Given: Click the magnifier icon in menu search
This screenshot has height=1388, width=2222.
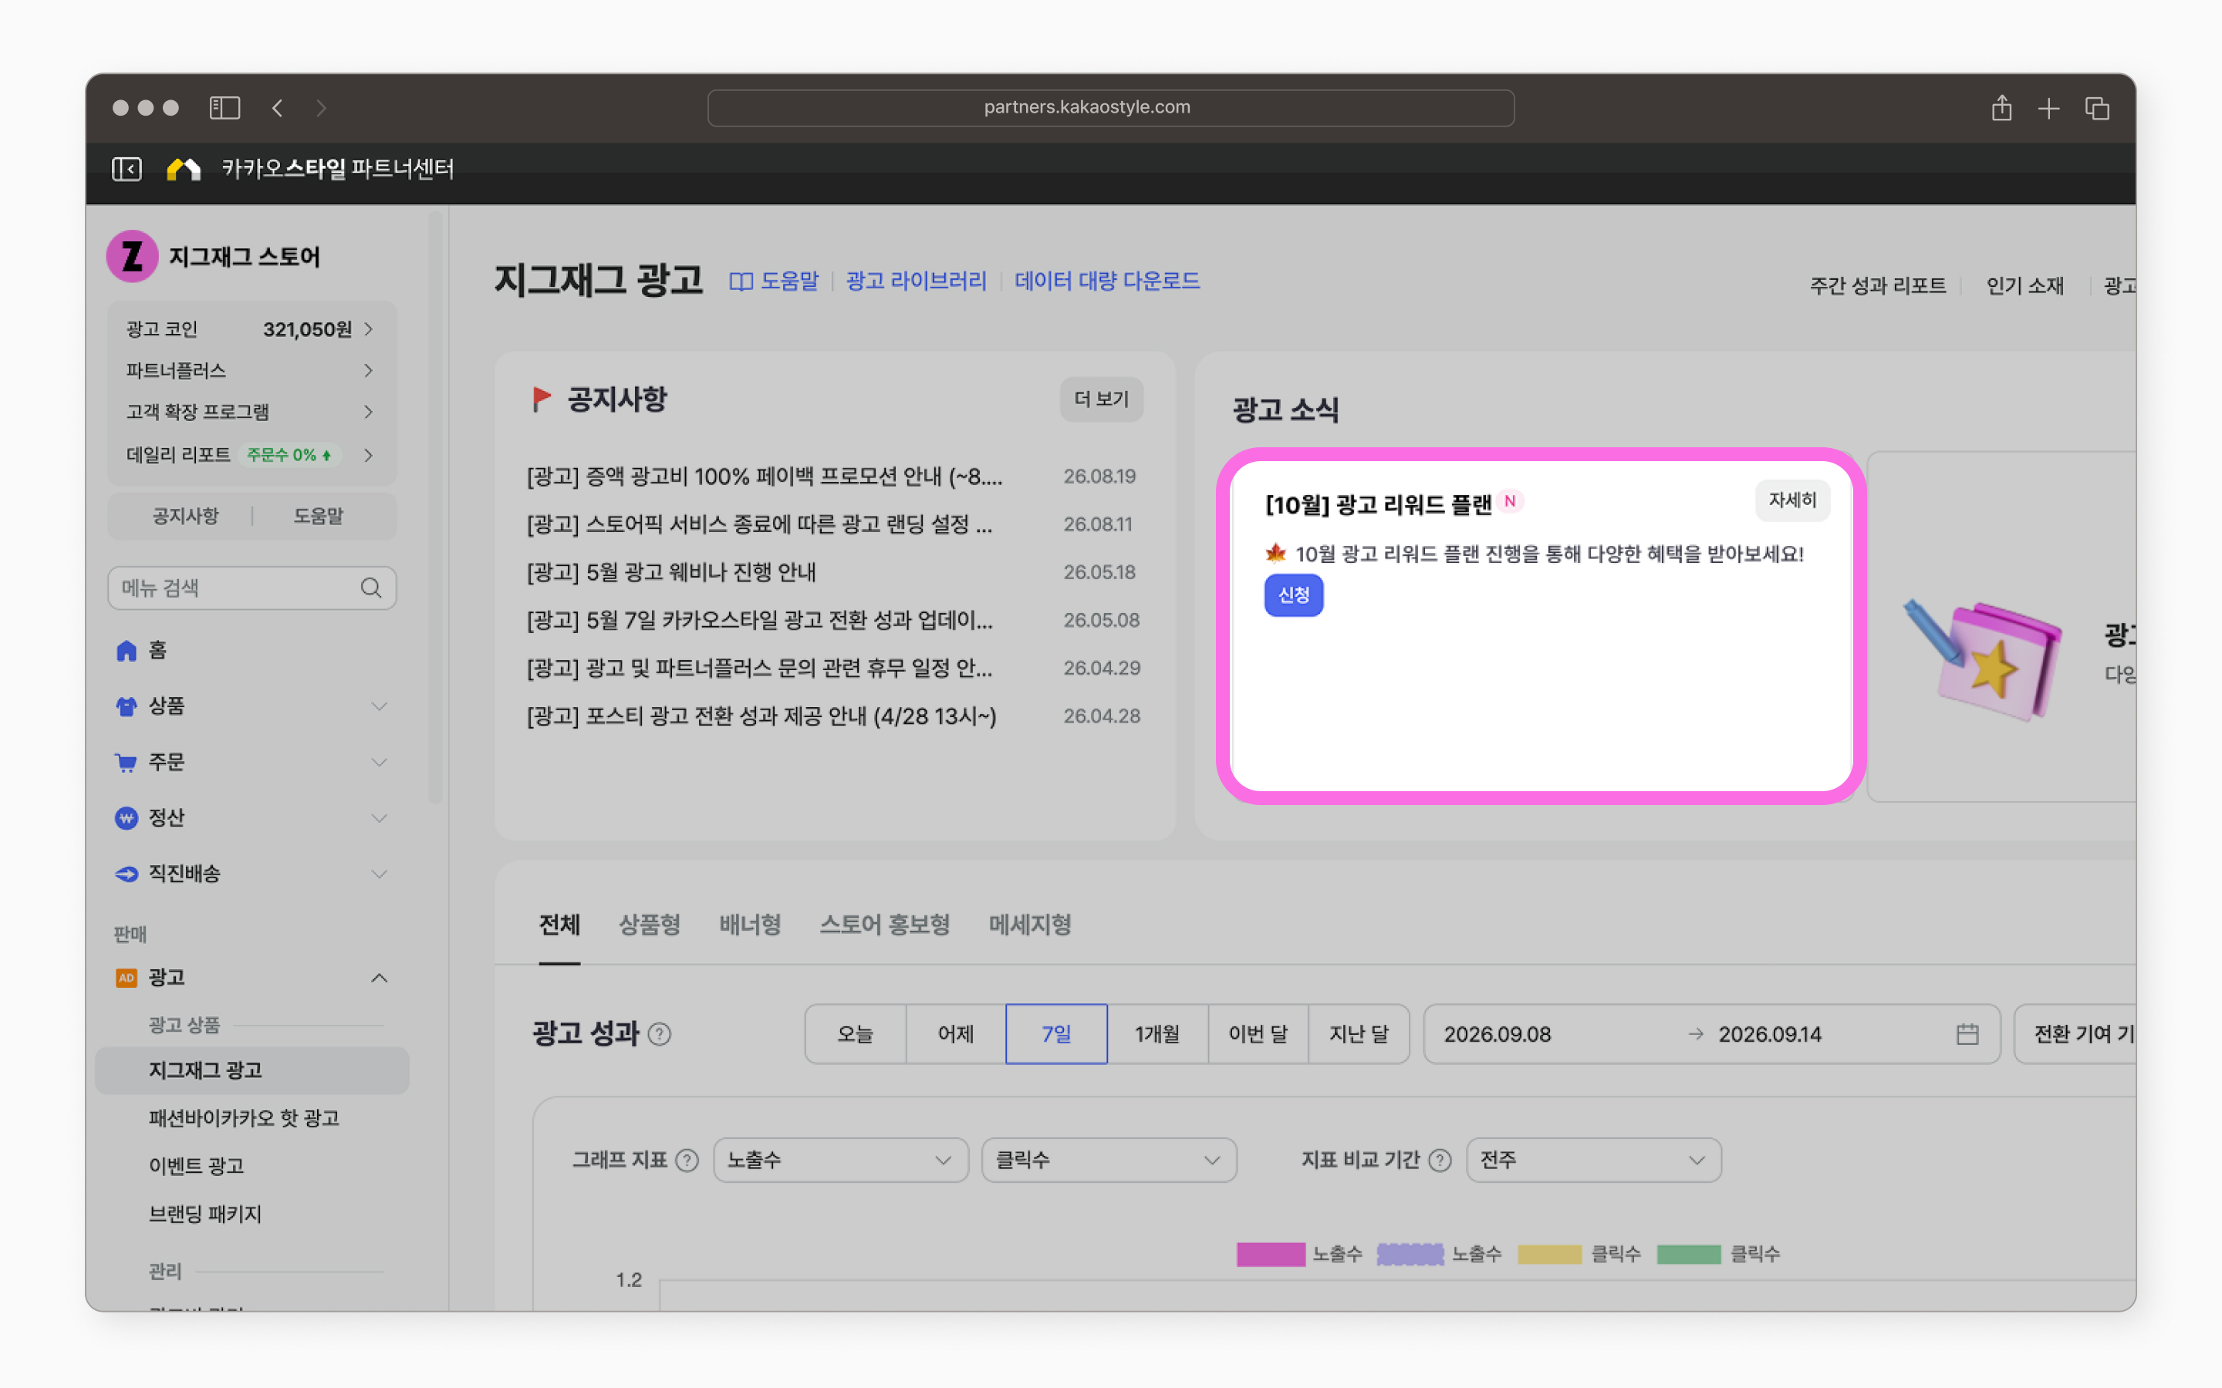Looking at the screenshot, I should pos(371,588).
